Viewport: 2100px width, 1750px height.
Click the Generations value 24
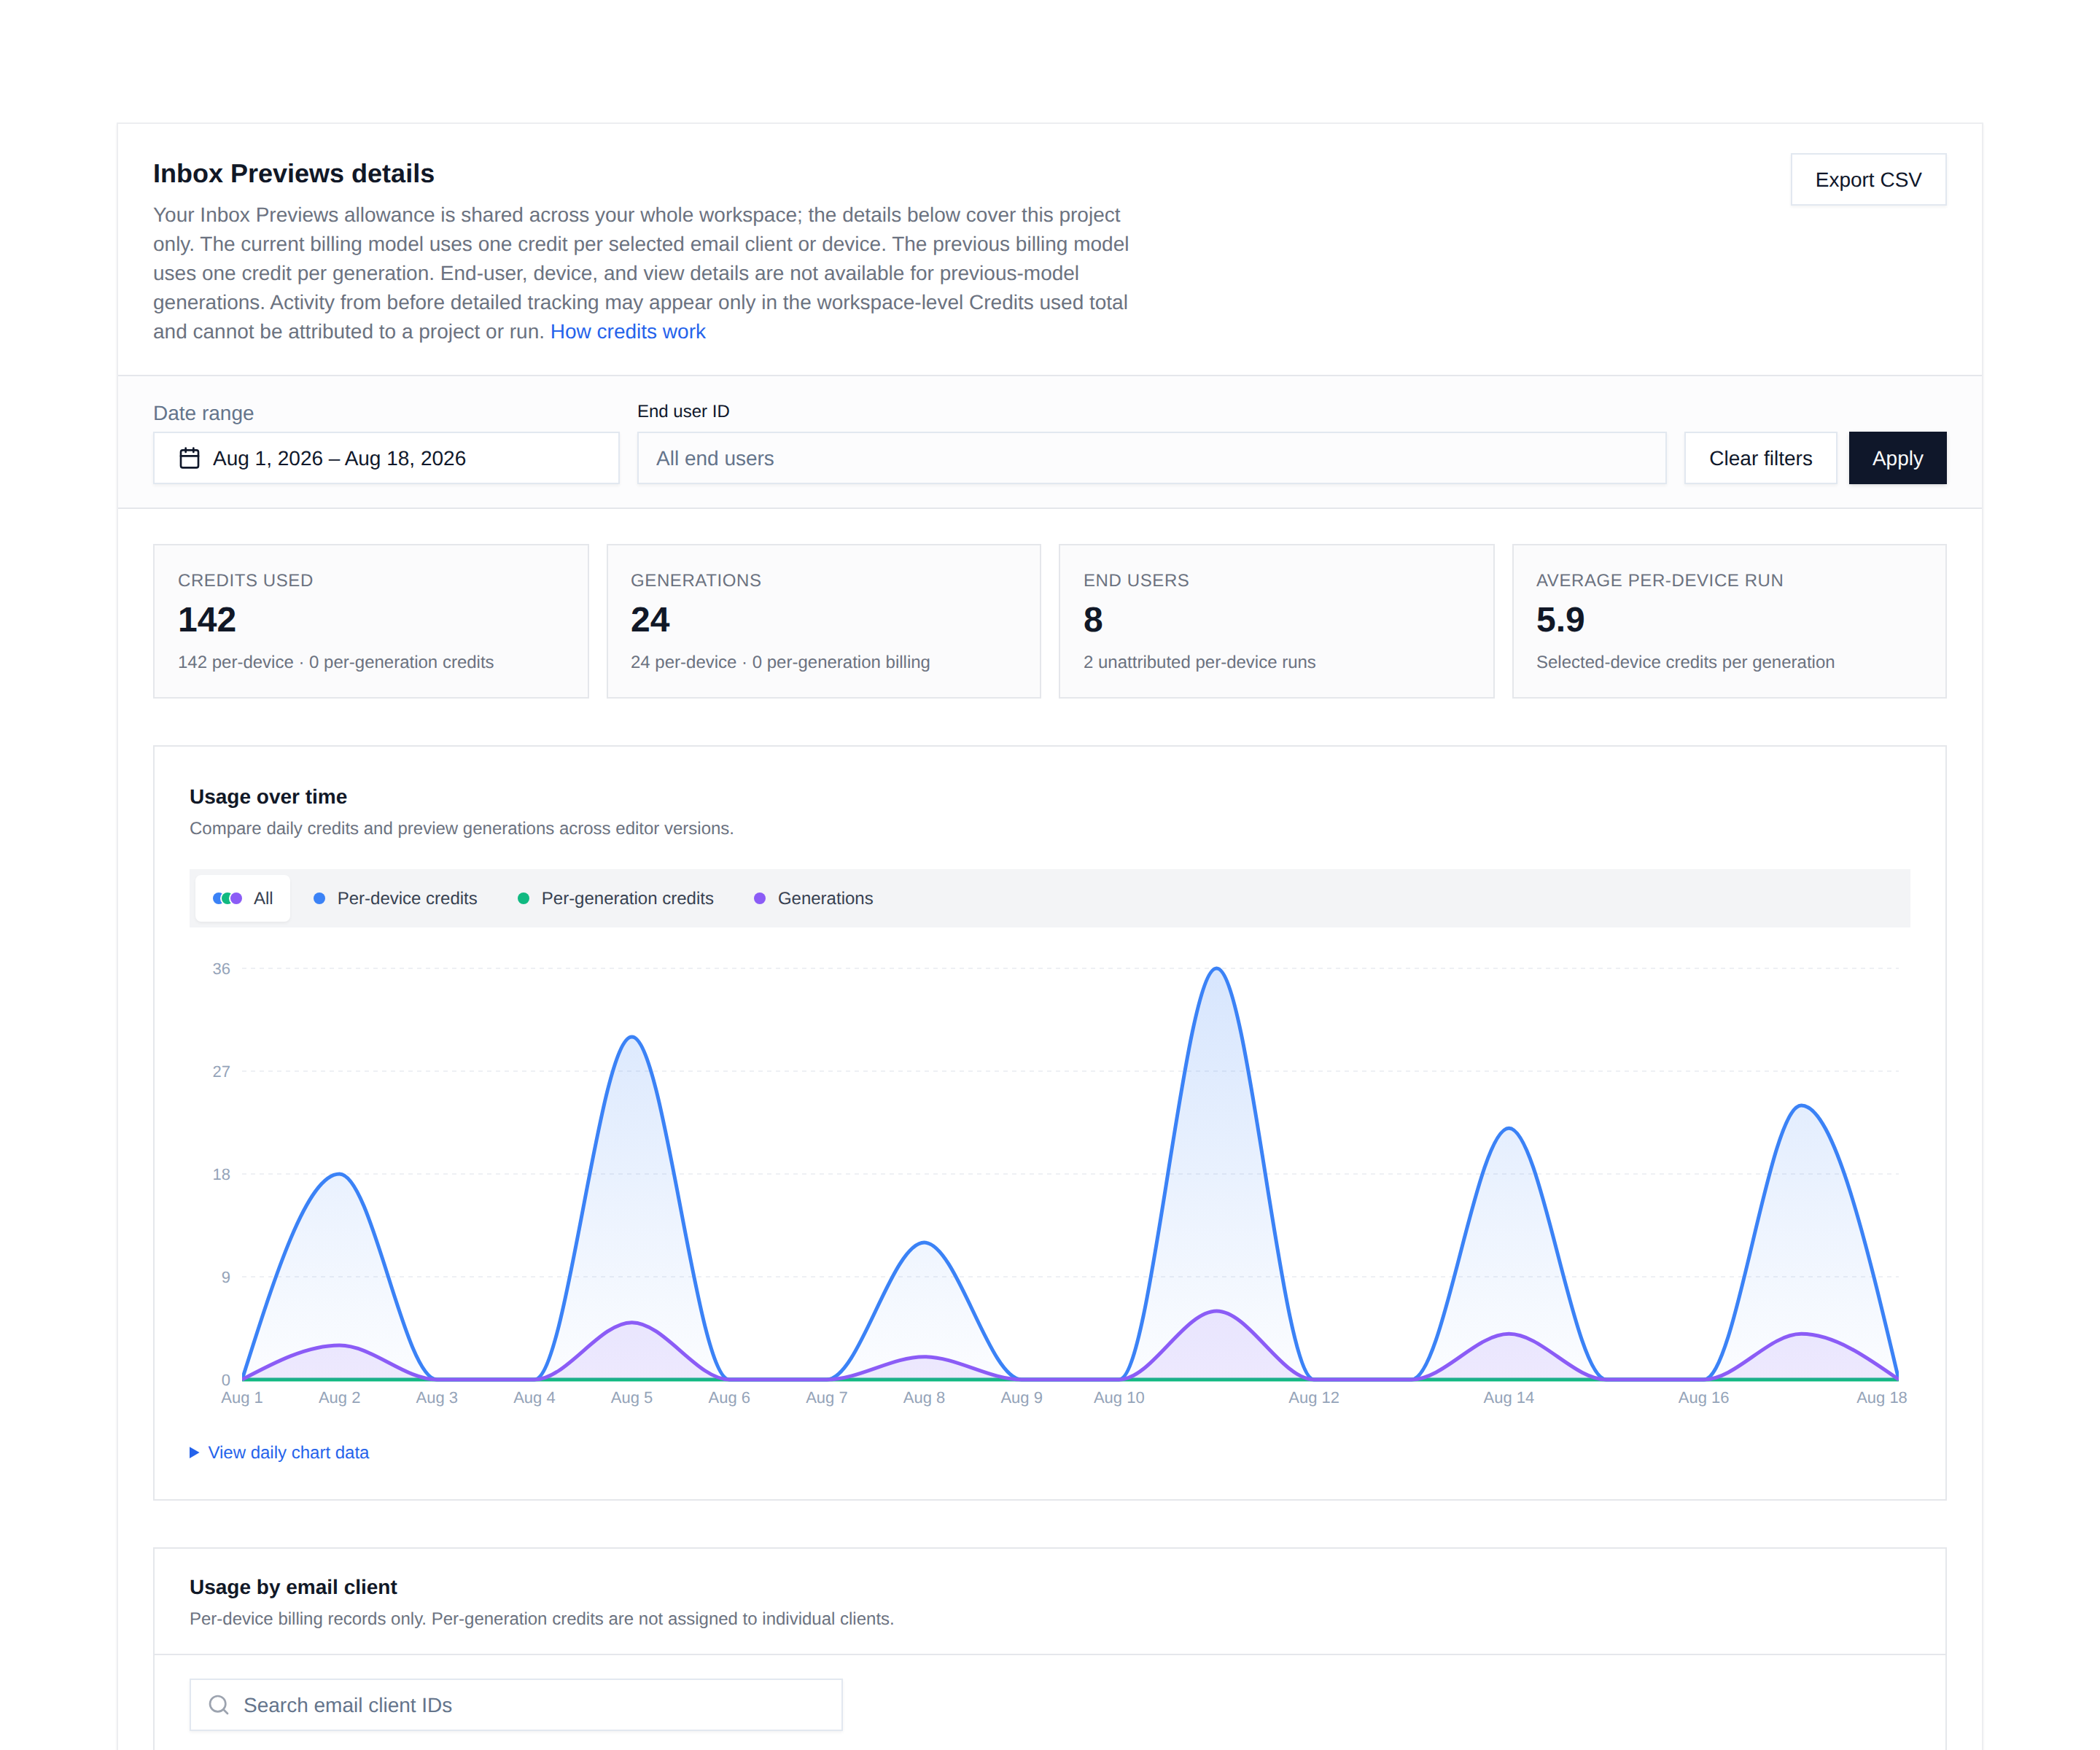(650, 620)
